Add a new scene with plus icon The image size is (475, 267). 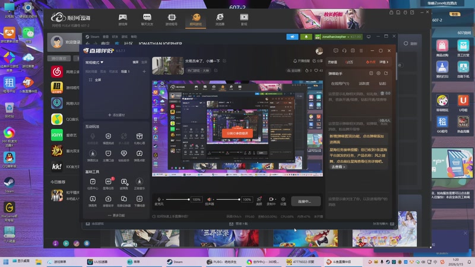tap(144, 71)
